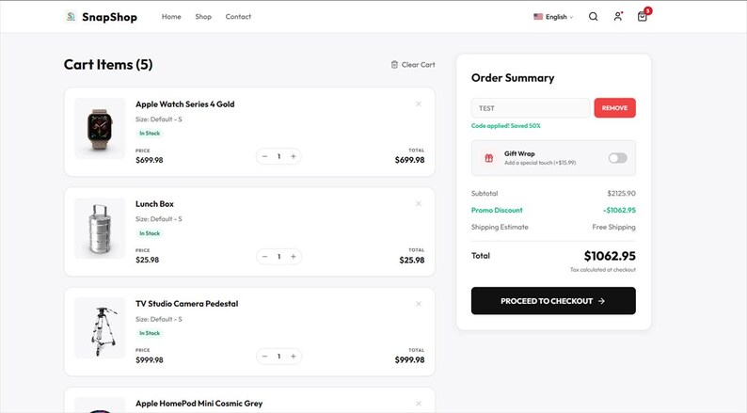
Task: Click order Total $1062.95
Action: tap(610, 256)
